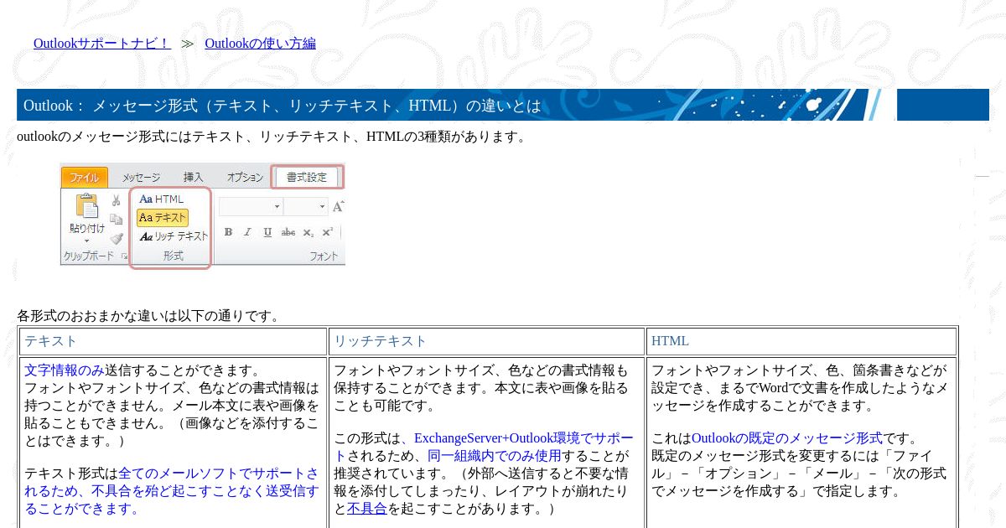Viewport: 1006px width, 528px height.
Task: Apply superscript with the x² icon
Action: (328, 232)
